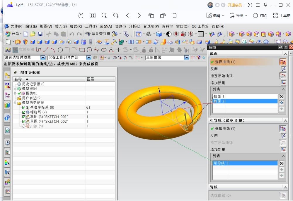Open the 没有选择过滤器 dropdown
The width and height of the screenshot is (293, 201).
43,58
